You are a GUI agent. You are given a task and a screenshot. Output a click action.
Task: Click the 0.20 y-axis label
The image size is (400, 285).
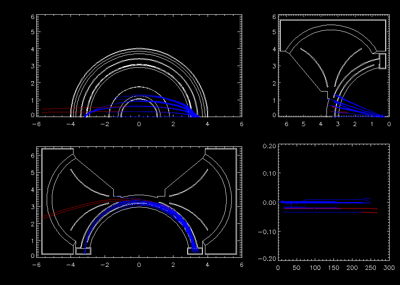(x=269, y=146)
